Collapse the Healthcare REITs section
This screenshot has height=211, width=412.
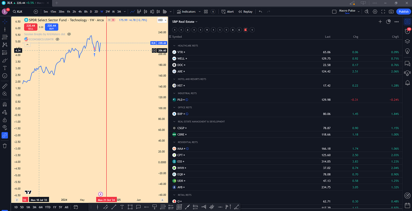175,46
